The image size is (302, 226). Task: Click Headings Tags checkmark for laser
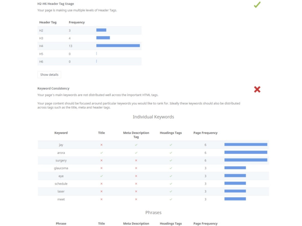(171, 191)
